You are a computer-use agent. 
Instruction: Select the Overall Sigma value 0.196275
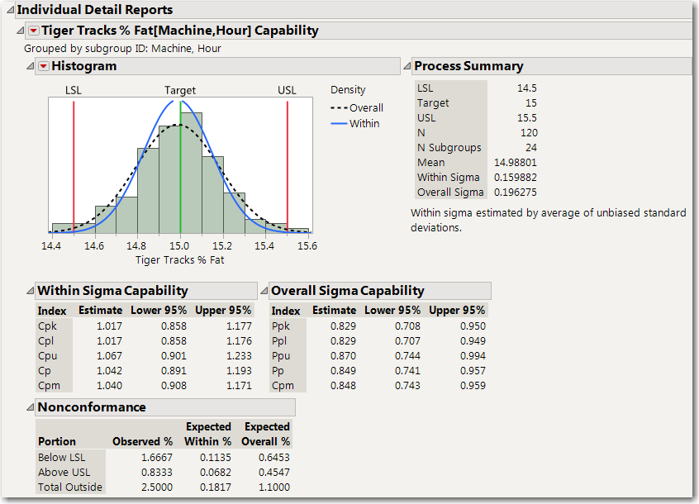tap(516, 193)
